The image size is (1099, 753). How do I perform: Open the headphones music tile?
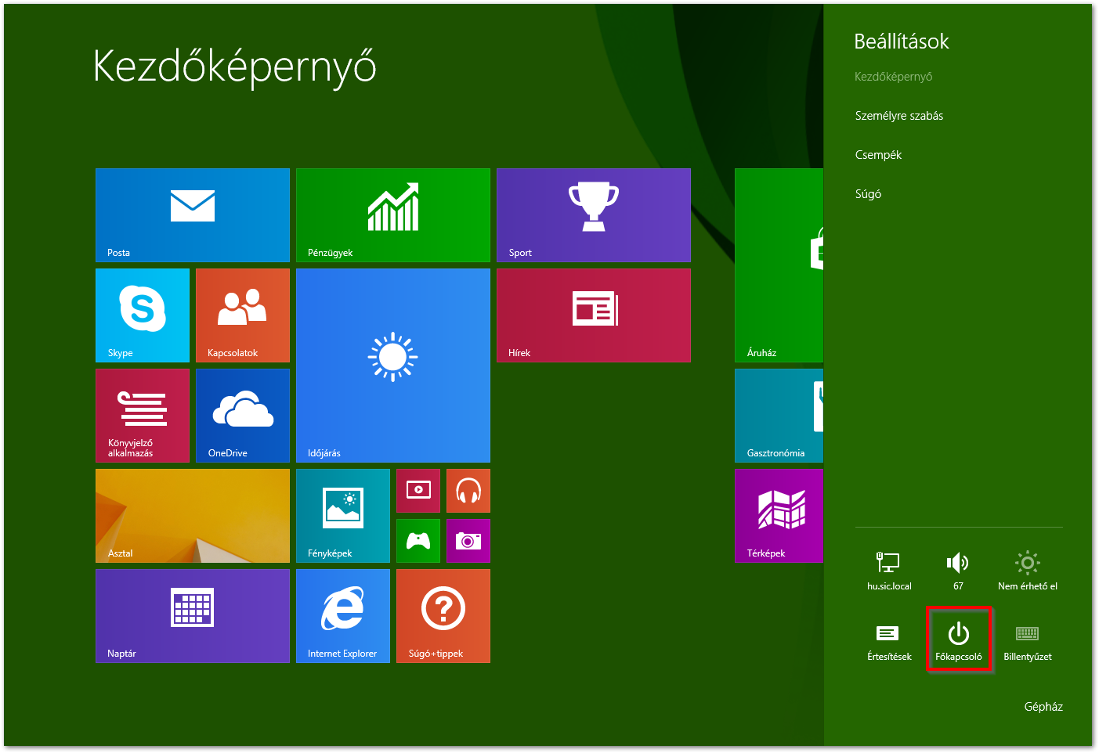pyautogui.click(x=468, y=491)
